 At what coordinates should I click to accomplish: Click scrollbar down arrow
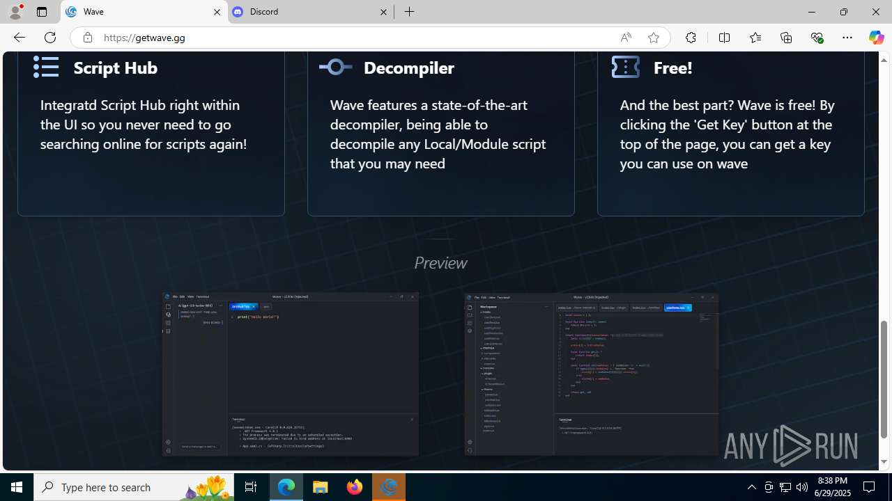[x=884, y=461]
